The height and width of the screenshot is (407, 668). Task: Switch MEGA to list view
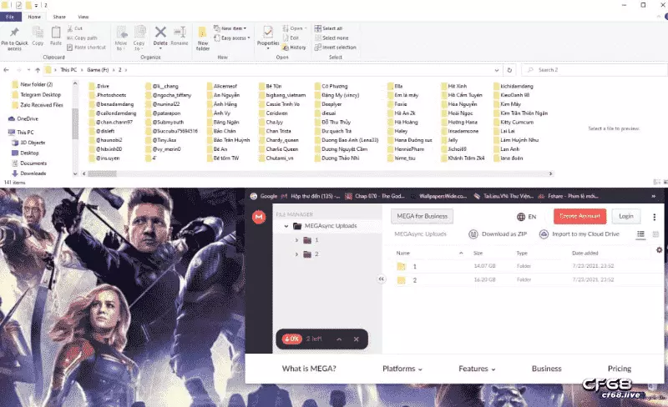[x=640, y=234]
